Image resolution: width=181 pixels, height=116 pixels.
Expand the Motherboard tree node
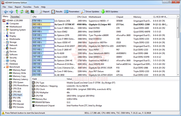[x=4, y=27]
